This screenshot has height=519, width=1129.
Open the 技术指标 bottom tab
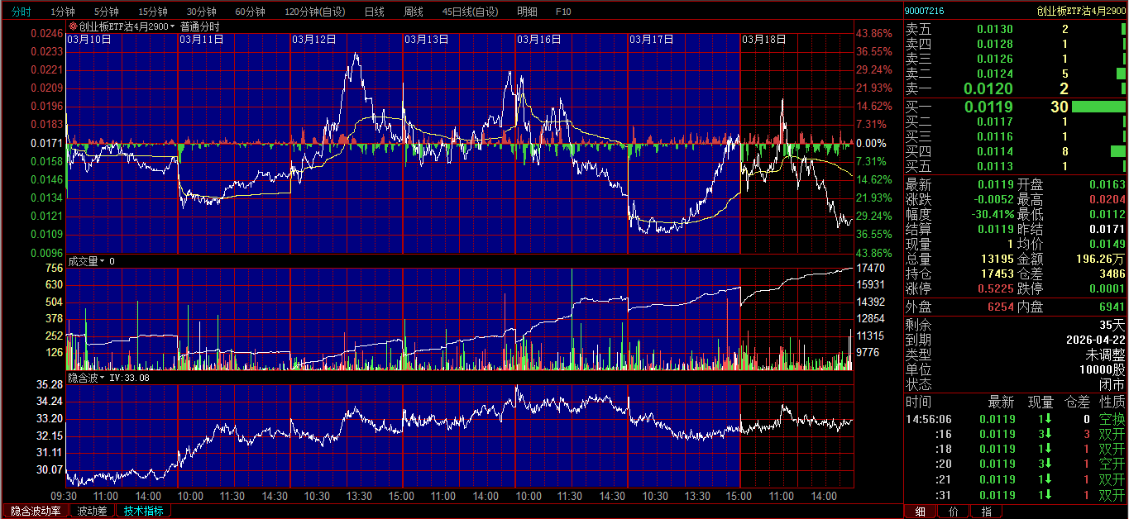click(x=143, y=511)
